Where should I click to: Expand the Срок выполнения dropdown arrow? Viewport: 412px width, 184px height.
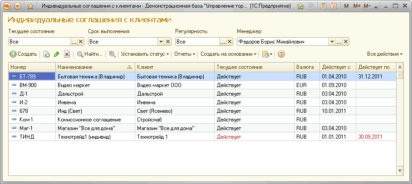pyautogui.click(x=161, y=42)
